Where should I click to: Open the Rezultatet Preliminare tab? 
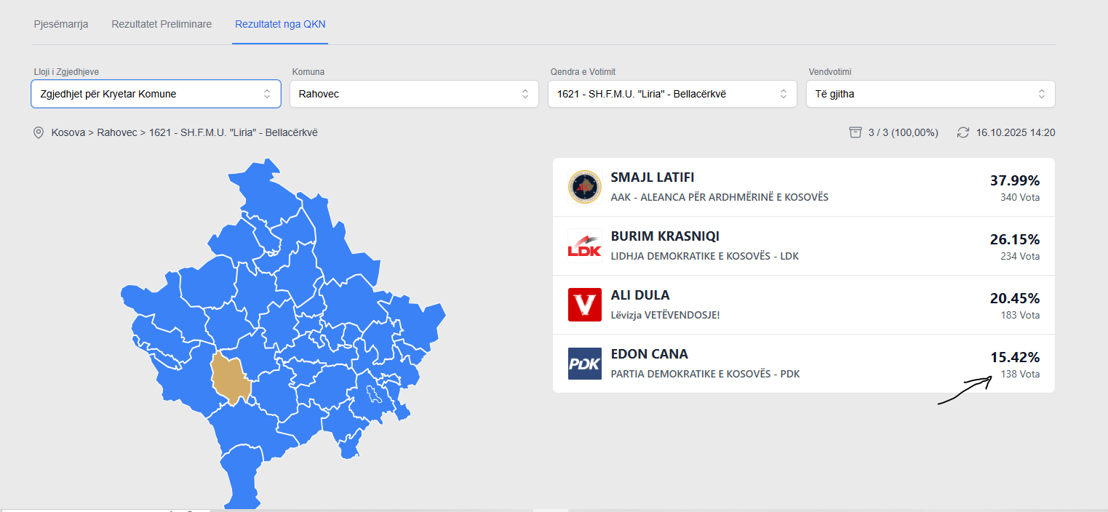click(x=162, y=24)
